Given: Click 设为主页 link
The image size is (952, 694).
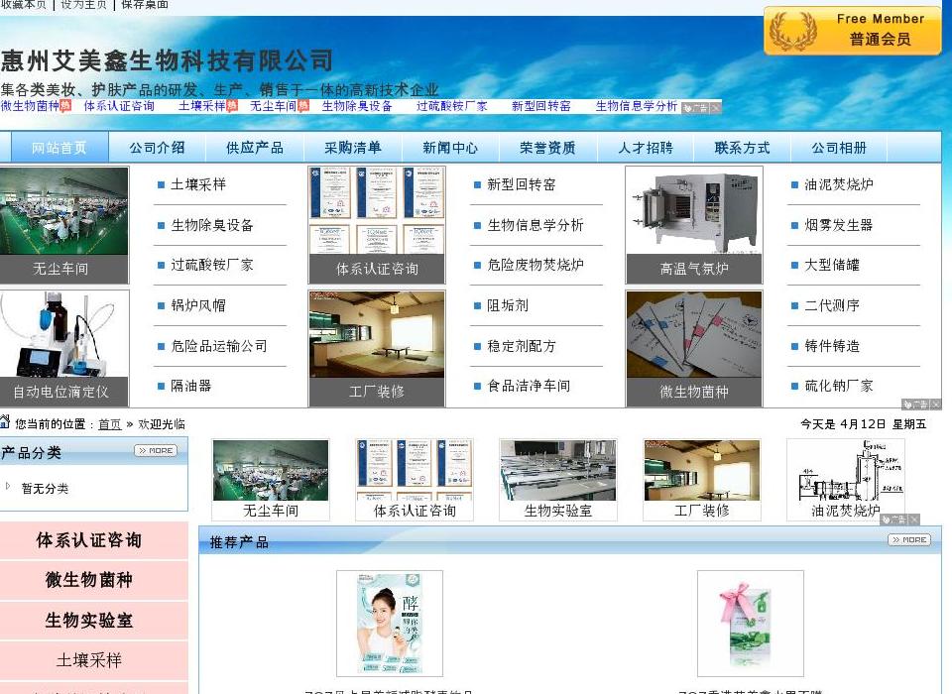Looking at the screenshot, I should [x=83, y=4].
